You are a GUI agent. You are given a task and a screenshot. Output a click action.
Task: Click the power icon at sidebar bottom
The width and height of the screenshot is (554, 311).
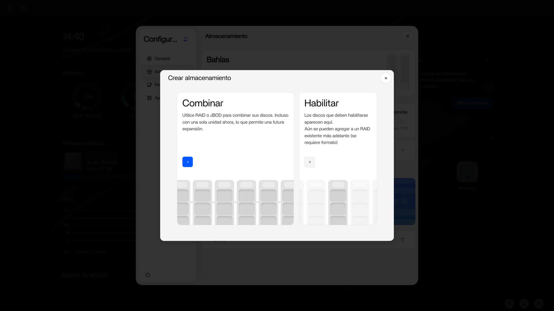tap(148, 275)
